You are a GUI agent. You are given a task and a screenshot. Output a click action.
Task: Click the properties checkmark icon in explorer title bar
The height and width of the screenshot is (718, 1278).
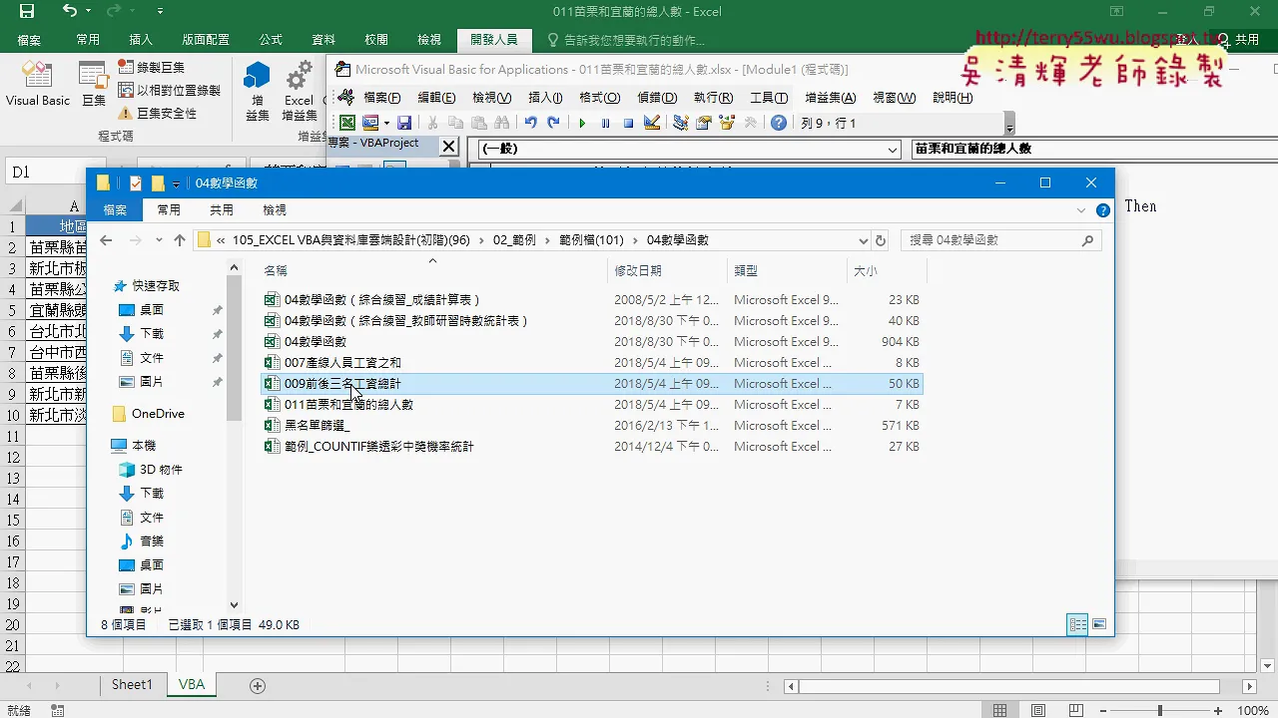(x=137, y=183)
